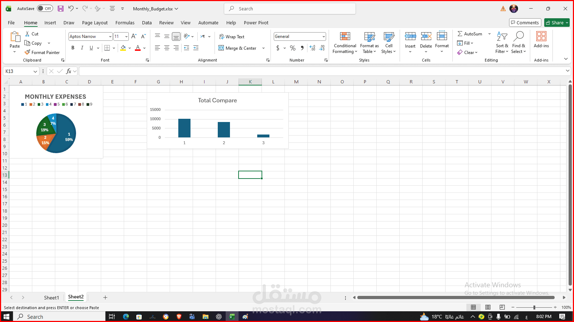Apply Italic formatting
Image resolution: width=574 pixels, height=322 pixels.
(82, 48)
